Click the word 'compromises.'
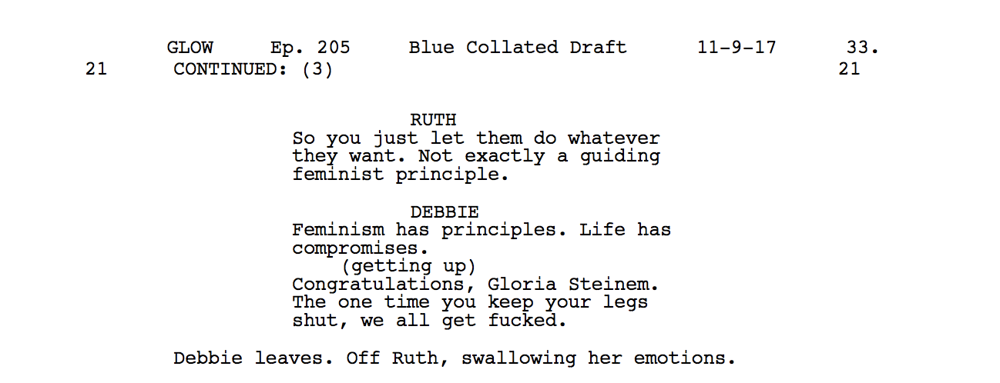The width and height of the screenshot is (1000, 383). pos(360,248)
